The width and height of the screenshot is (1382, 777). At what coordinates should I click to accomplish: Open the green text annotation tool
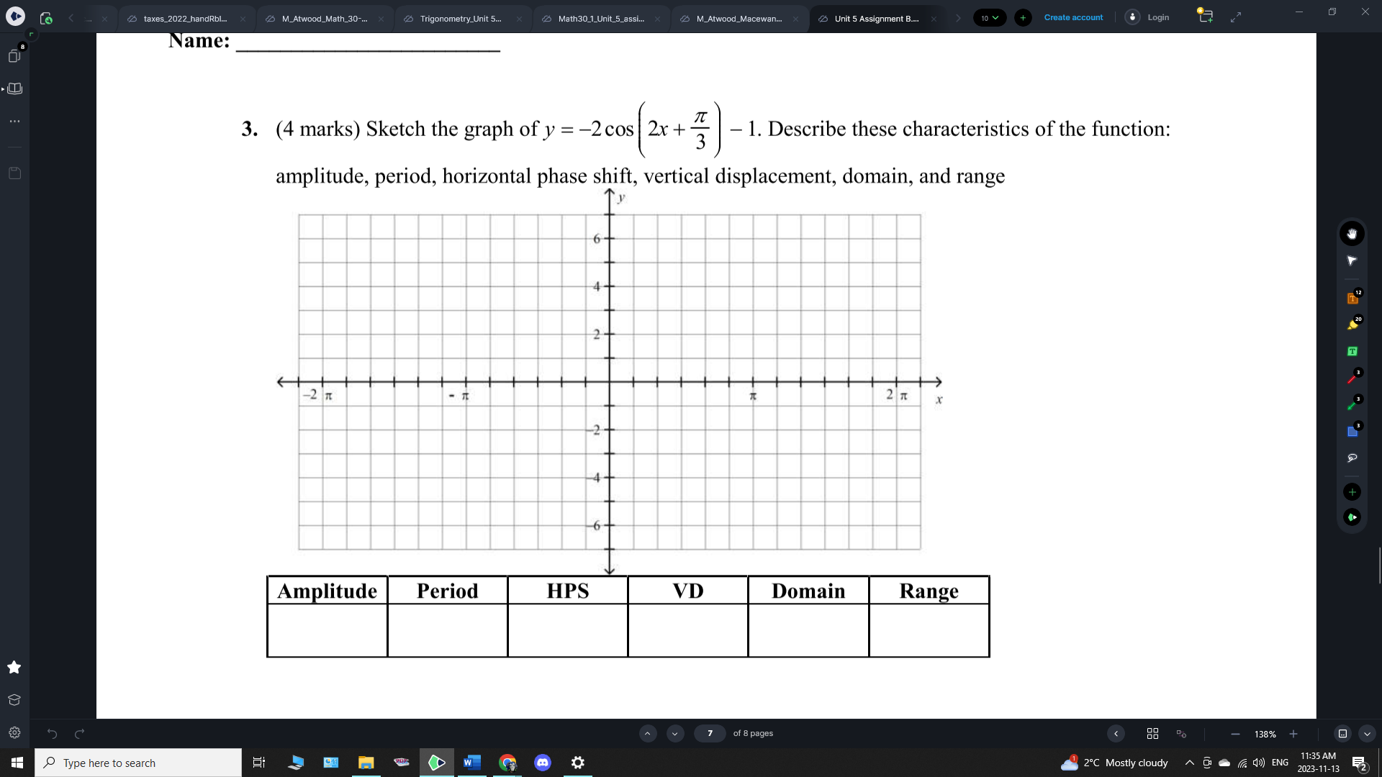point(1352,350)
